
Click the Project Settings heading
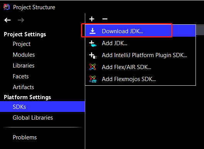[x=25, y=34]
